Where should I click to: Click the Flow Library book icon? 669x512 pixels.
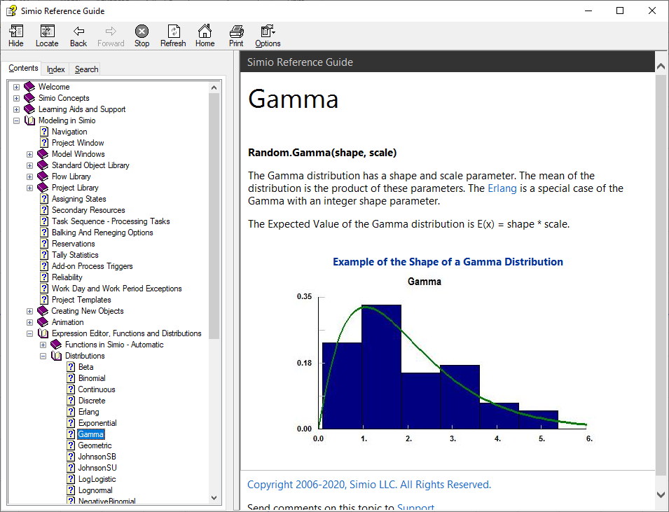[43, 177]
